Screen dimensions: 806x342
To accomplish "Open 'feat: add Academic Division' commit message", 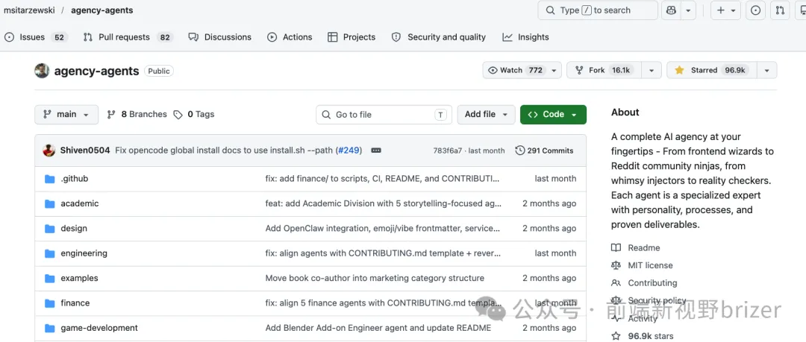I will pos(383,204).
